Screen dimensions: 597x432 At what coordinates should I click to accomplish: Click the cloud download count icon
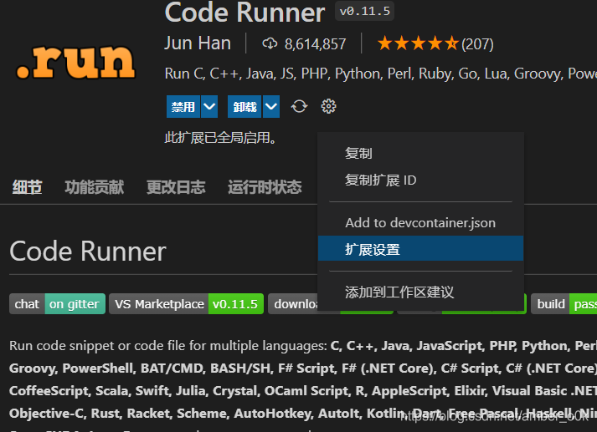click(x=270, y=43)
